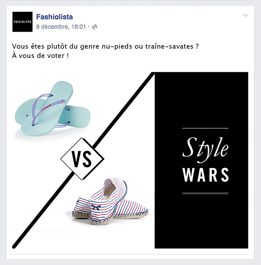Select the striped espadrilles picture

(x=110, y=201)
